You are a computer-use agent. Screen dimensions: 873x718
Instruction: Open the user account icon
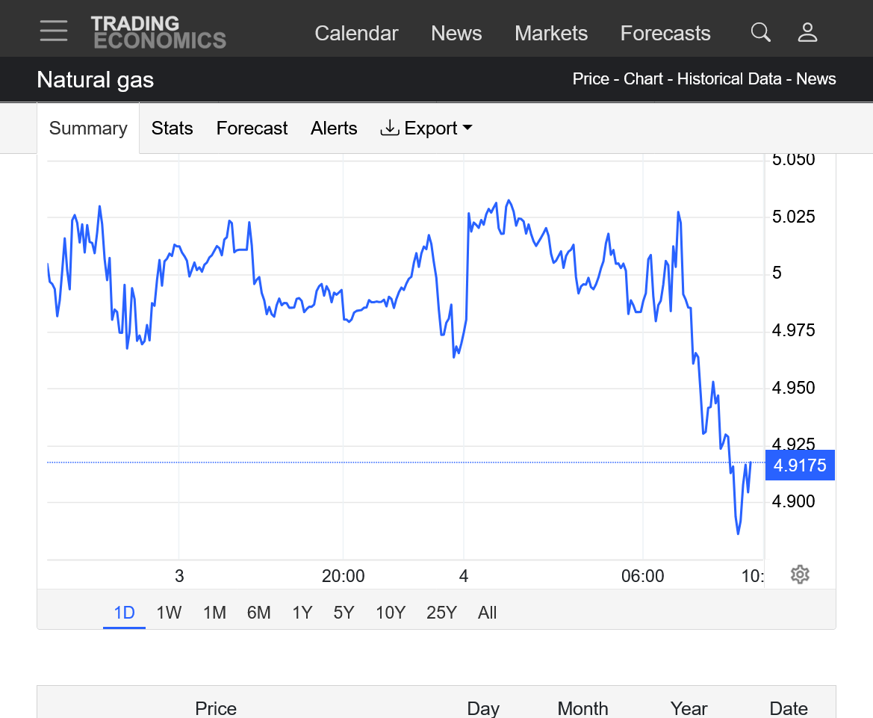click(807, 32)
